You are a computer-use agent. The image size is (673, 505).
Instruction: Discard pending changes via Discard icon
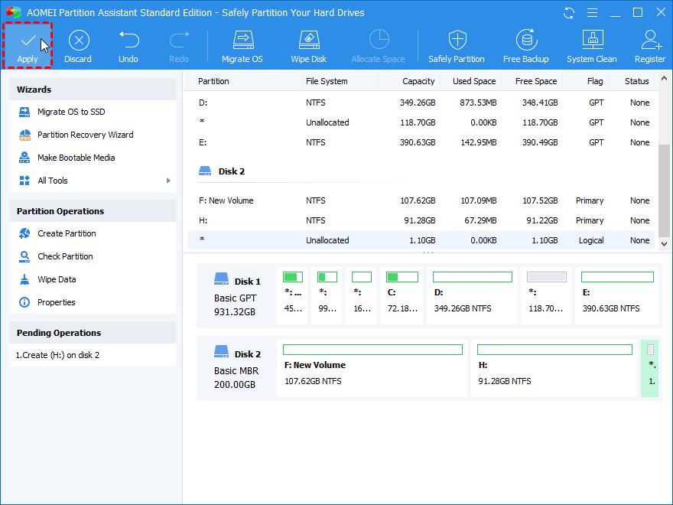click(x=77, y=40)
